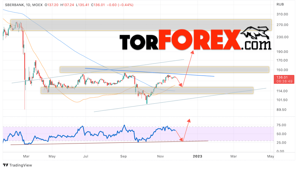Click the 89.50 price axis label
298x170 pixels.
click(x=281, y=110)
